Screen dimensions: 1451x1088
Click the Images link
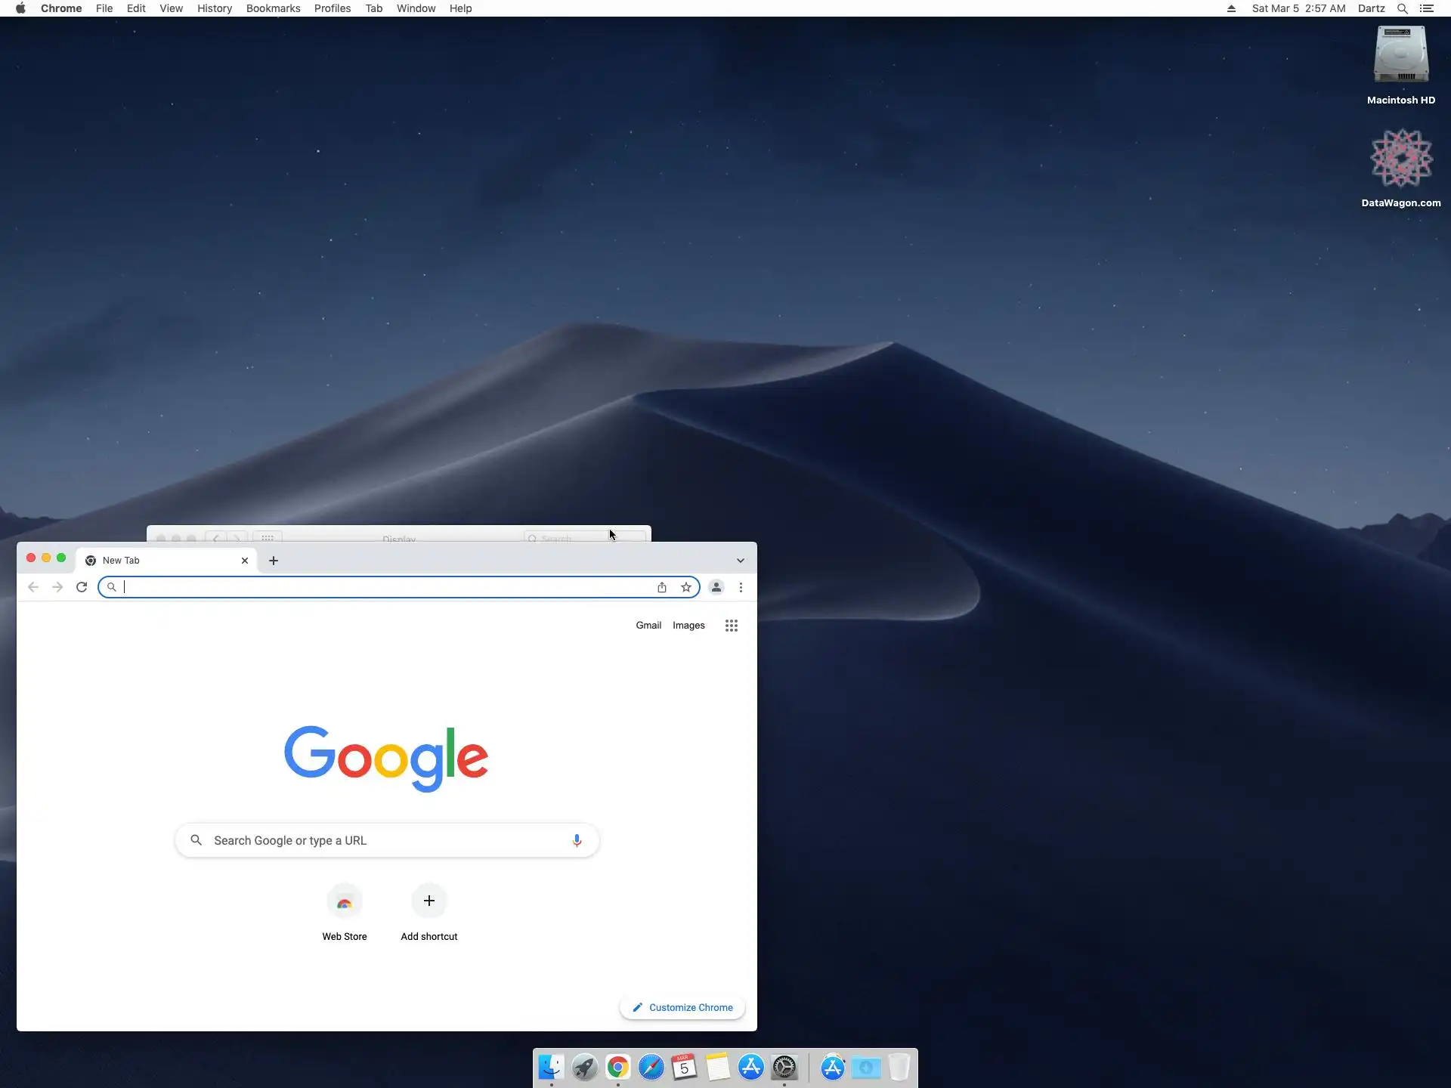pos(688,626)
